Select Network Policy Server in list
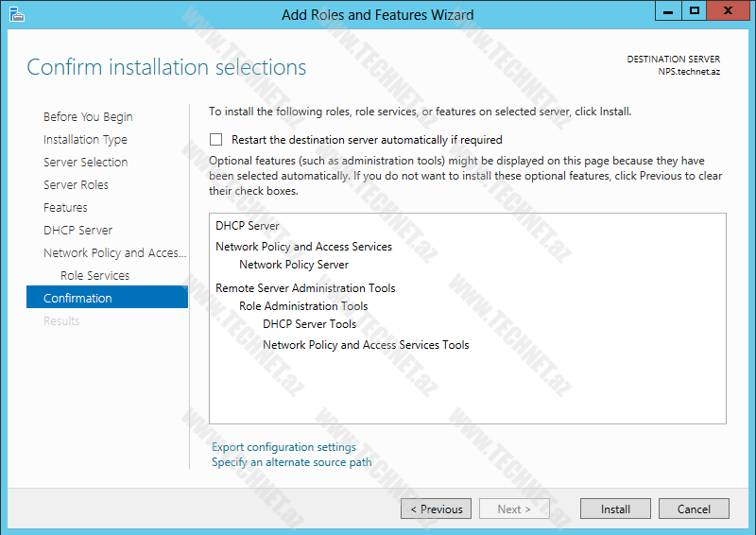This screenshot has width=756, height=535. (x=293, y=265)
